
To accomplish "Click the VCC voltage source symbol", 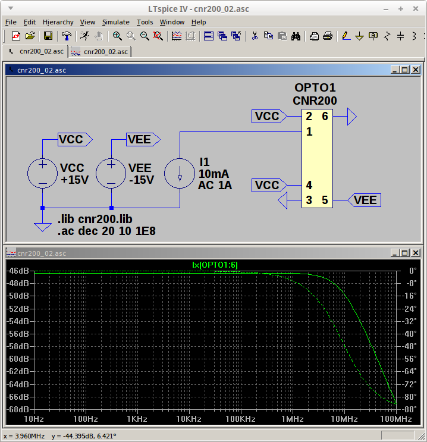I will tap(43, 173).
